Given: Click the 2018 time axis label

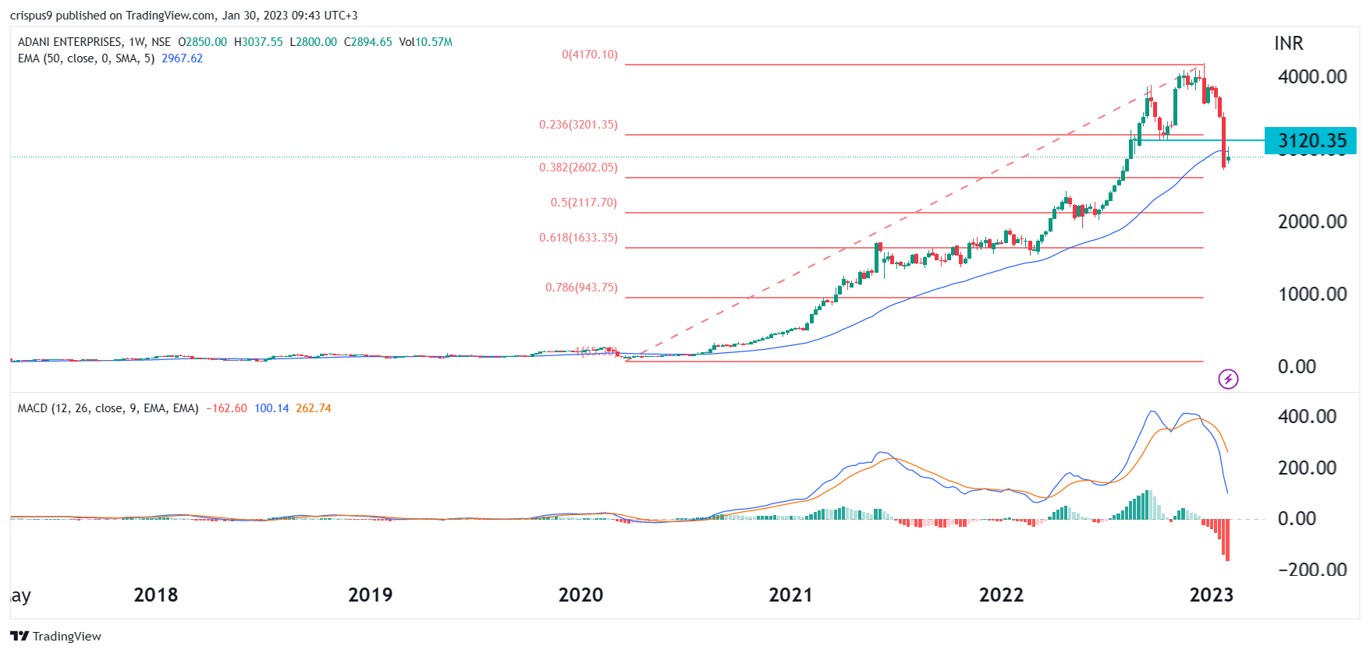Looking at the screenshot, I should click(x=156, y=595).
